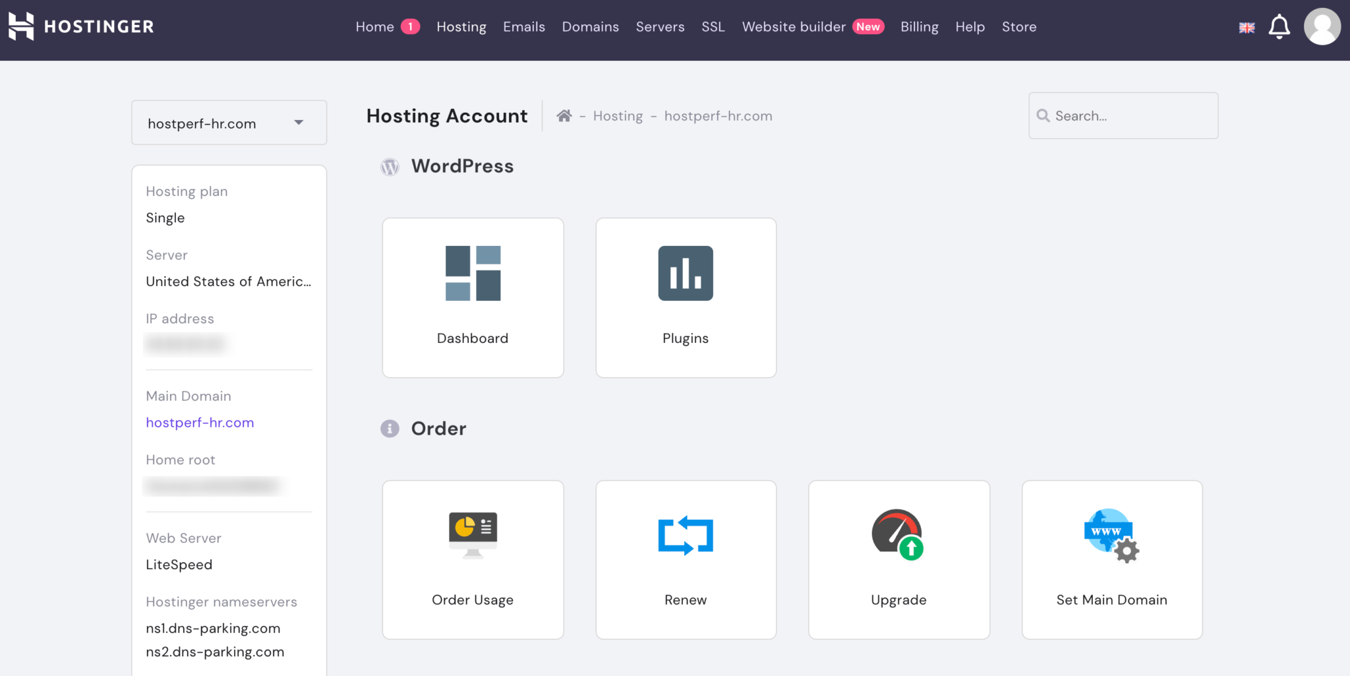This screenshot has width=1350, height=676.
Task: Click the WordPress section logo icon
Action: click(x=390, y=167)
